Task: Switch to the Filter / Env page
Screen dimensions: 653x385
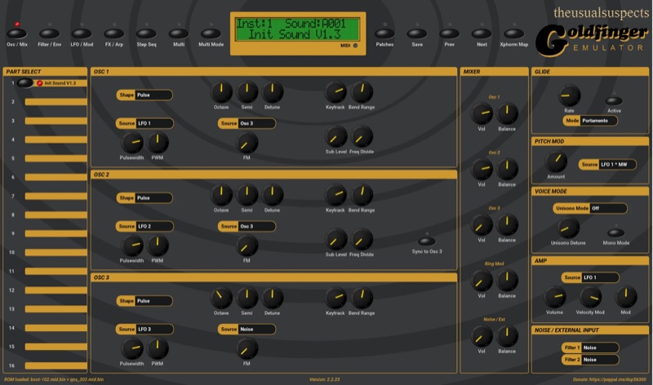Action: point(49,33)
